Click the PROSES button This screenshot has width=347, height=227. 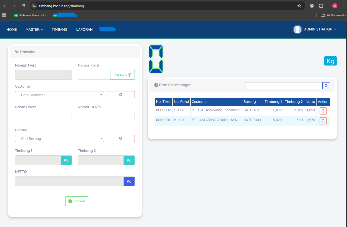(x=122, y=75)
